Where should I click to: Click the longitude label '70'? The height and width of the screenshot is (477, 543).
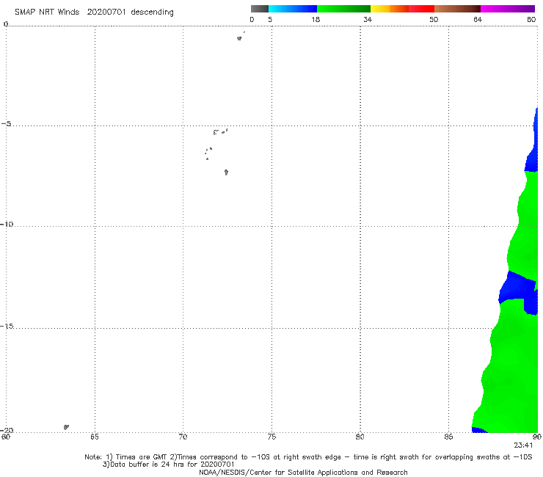(x=183, y=437)
